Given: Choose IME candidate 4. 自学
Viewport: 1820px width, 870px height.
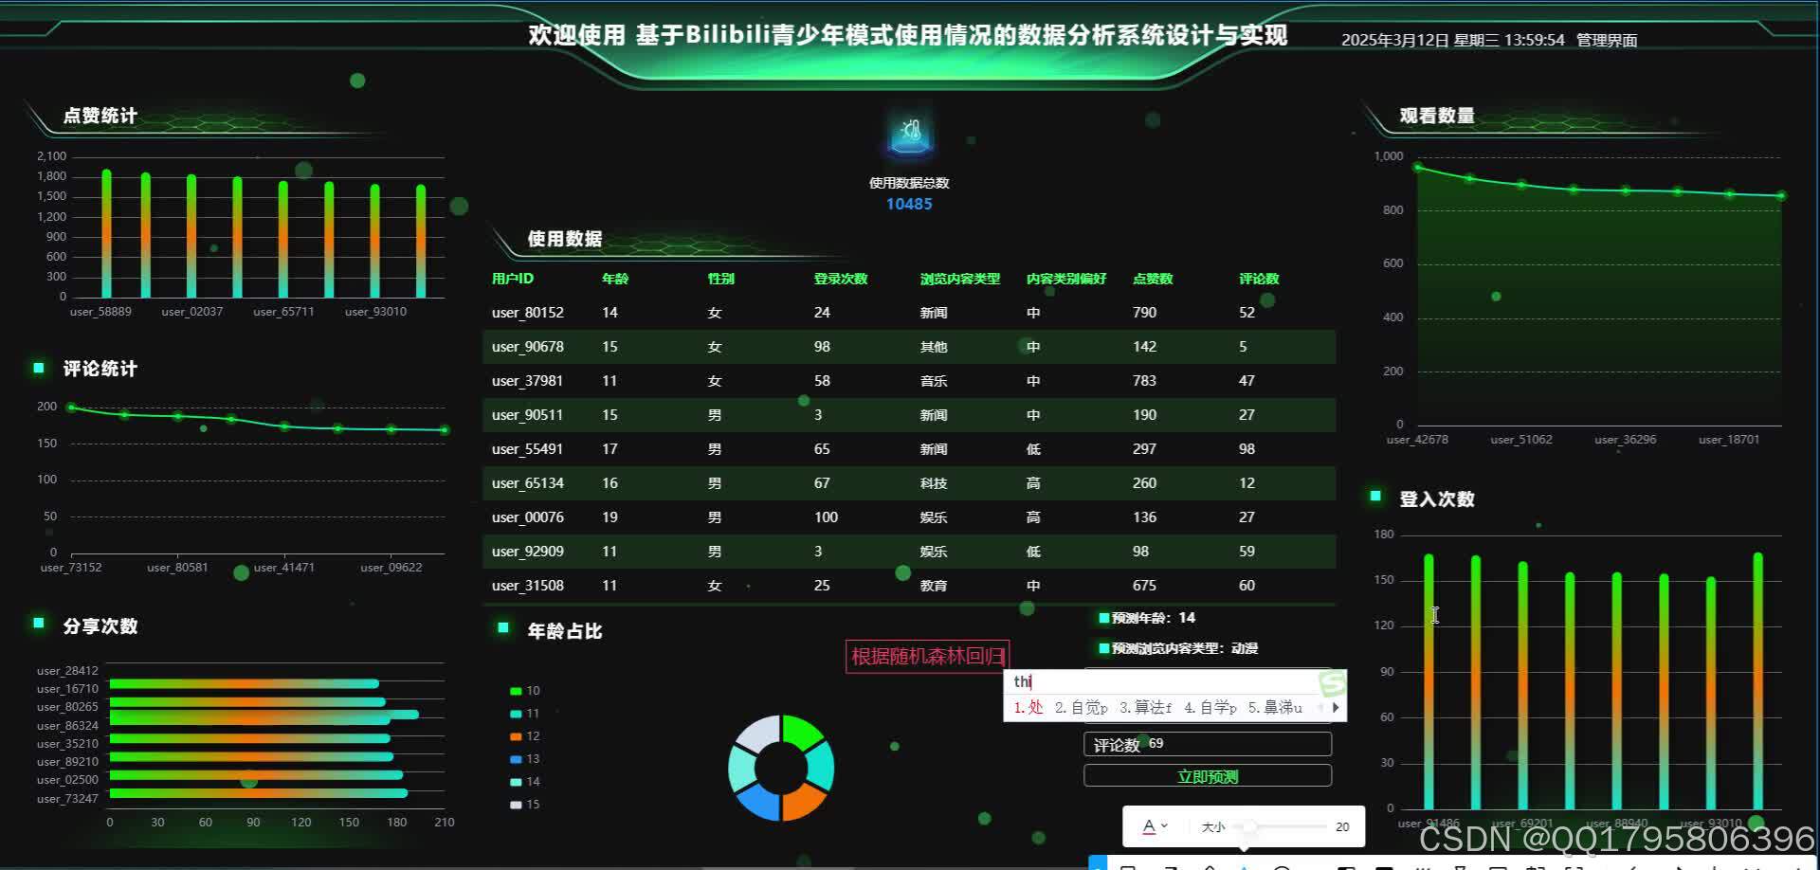Looking at the screenshot, I should pos(1210,707).
